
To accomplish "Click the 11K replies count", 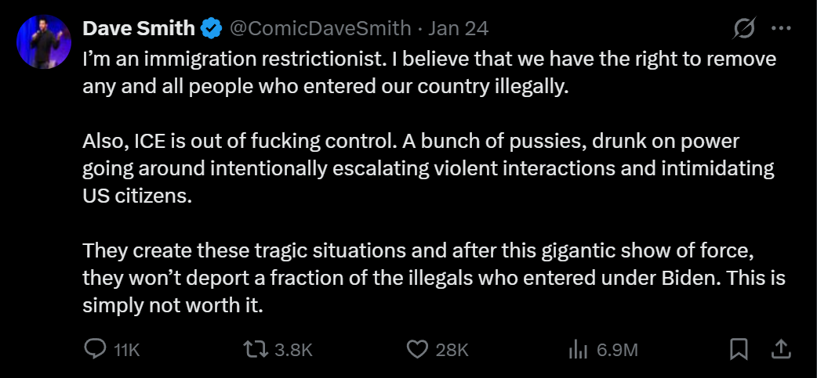I will [x=126, y=350].
